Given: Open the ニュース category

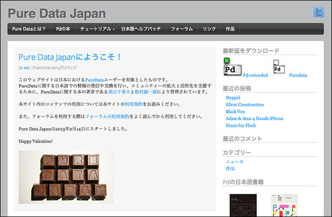Looking at the screenshot, I should click(x=234, y=162).
